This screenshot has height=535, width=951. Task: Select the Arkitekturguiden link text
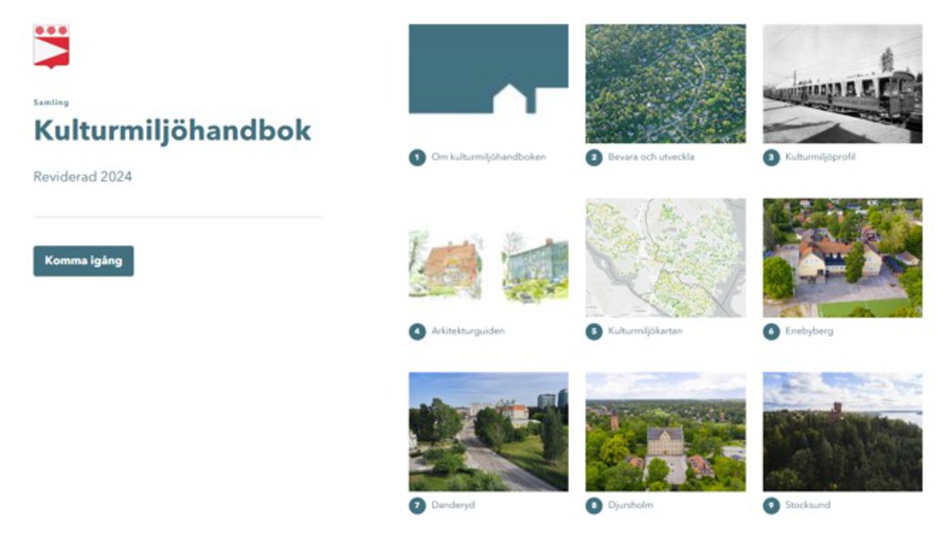point(468,331)
